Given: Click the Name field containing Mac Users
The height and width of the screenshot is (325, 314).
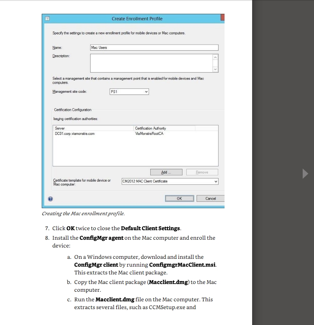Looking at the screenshot, I should click(154, 47).
